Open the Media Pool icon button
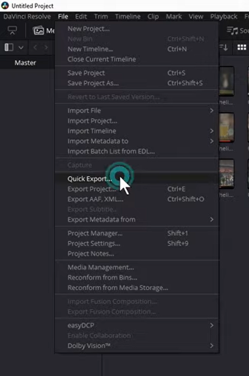Viewport: 249px width, 376px height. 39,30
